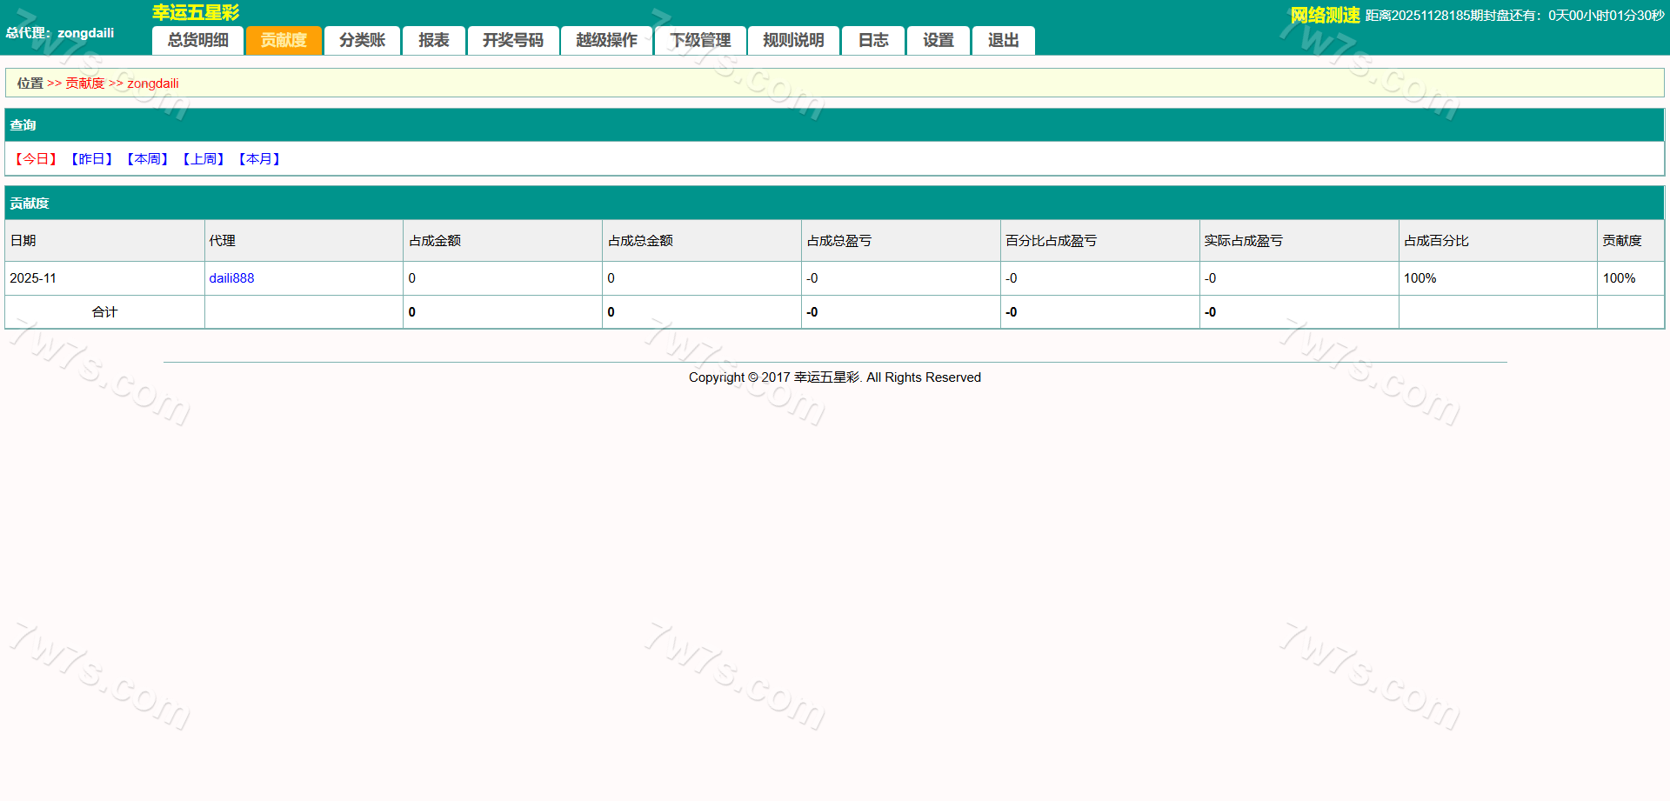This screenshot has width=1670, height=801.
Task: Switch to the 分类账 tab
Action: tap(362, 41)
